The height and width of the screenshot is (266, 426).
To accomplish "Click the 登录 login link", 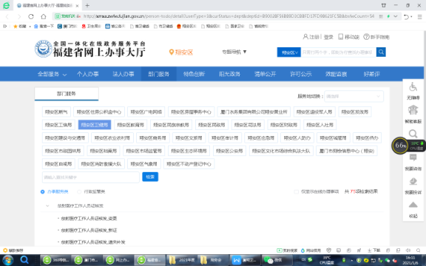I will (328, 37).
